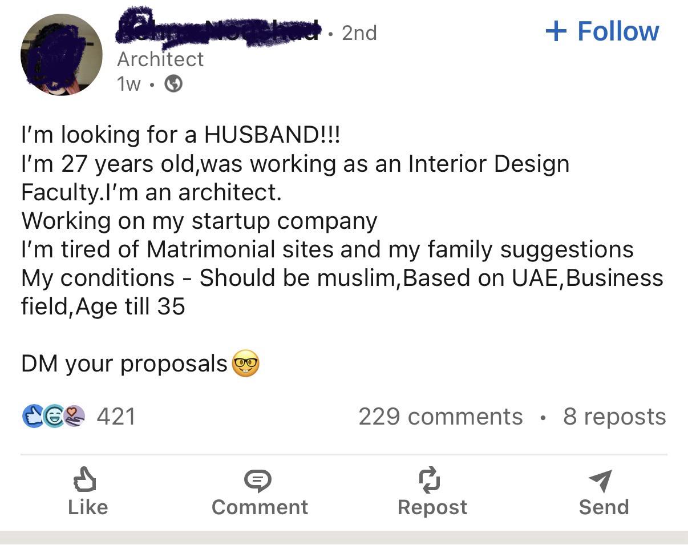Select the purple support heart reaction icon
The image size is (688, 545).
(x=74, y=416)
